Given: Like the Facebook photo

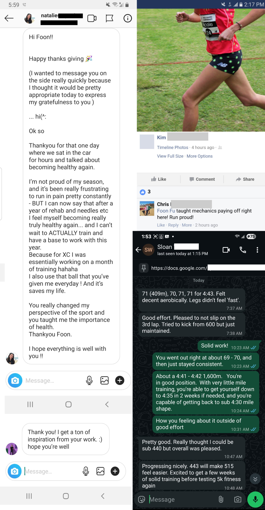Looking at the screenshot, I should point(158,179).
